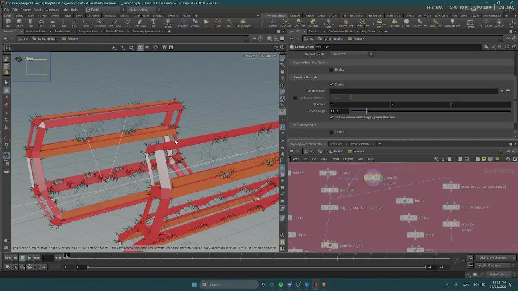This screenshot has height=291, width=518.
Task: Open the Windows menu
Action: click(x=52, y=10)
